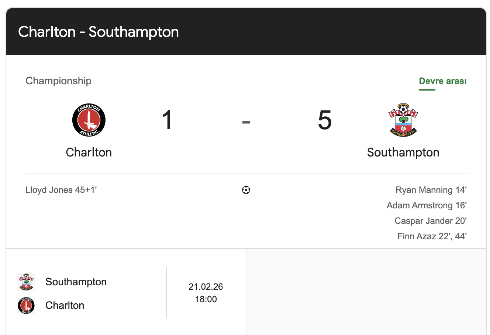Click small Southampton crest in fixture card
The height and width of the screenshot is (335, 490).
[x=26, y=282]
